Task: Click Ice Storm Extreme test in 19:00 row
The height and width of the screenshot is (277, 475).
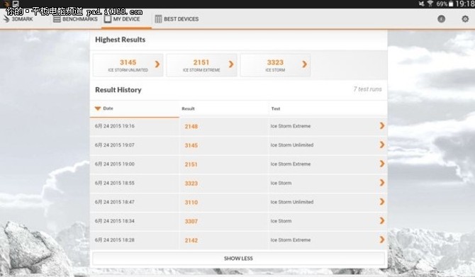Action: 291,164
